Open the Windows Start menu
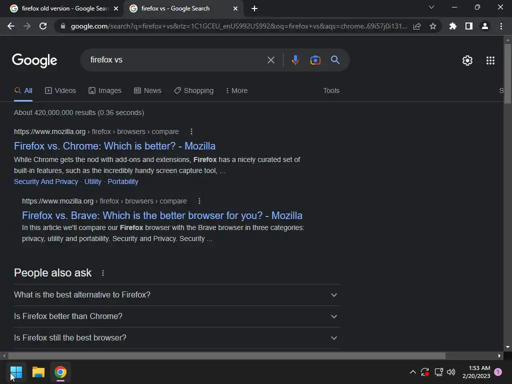The height and width of the screenshot is (384, 512). (16, 372)
